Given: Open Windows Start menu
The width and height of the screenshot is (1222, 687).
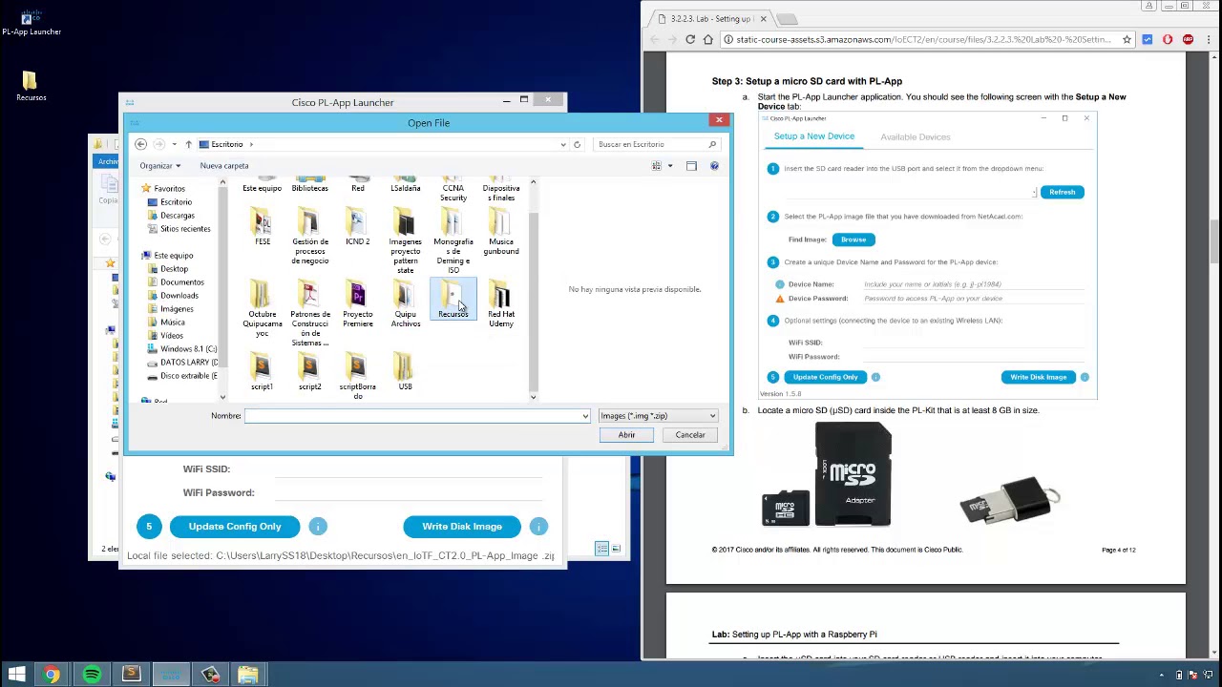Looking at the screenshot, I should tap(16, 675).
